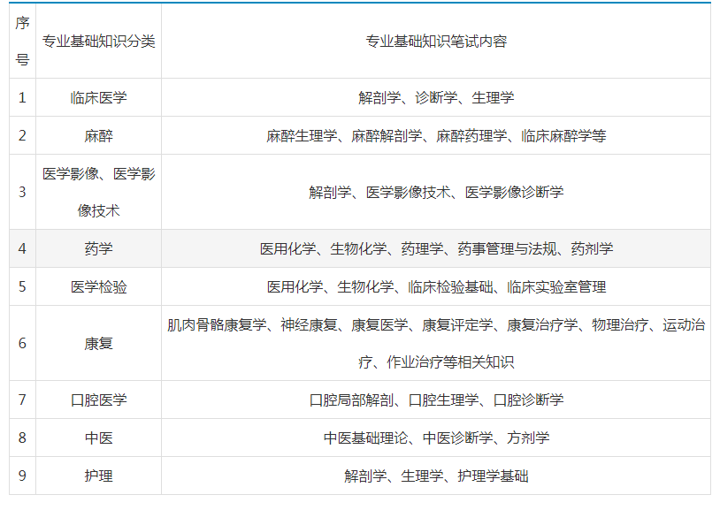720x510 pixels.
Task: Select the 肌肉骨骼康复学 content cell
Action: click(x=436, y=343)
